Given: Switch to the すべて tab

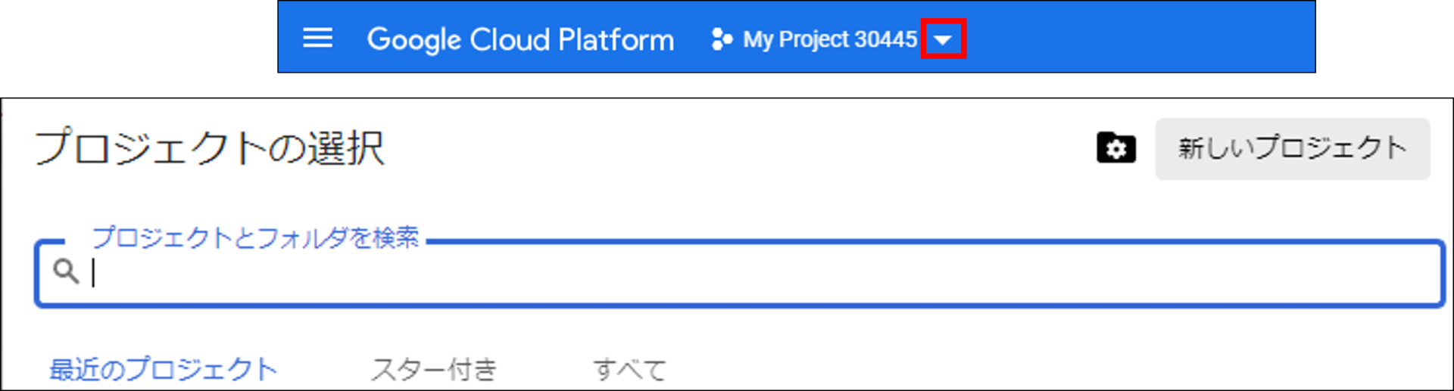Looking at the screenshot, I should (x=629, y=370).
